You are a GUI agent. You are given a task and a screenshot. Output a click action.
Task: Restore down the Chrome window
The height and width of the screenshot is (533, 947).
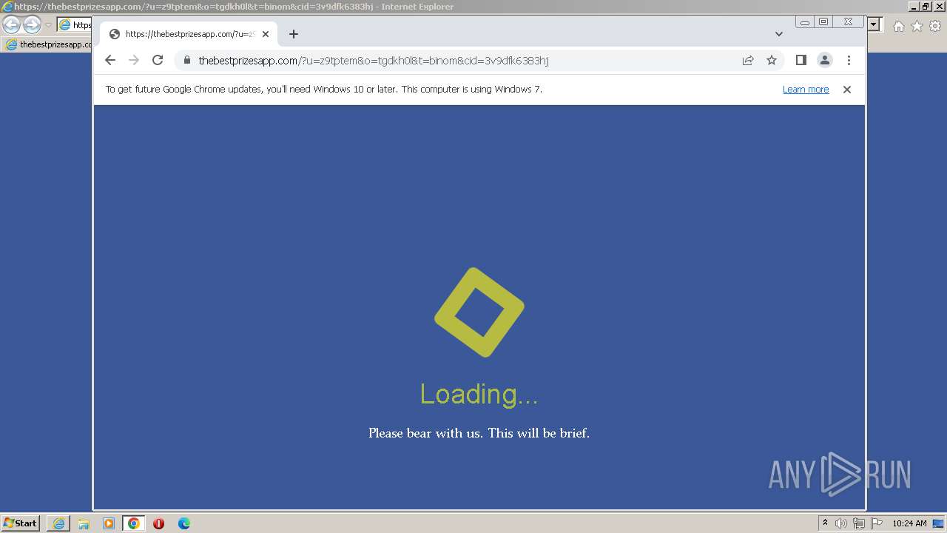coord(823,22)
